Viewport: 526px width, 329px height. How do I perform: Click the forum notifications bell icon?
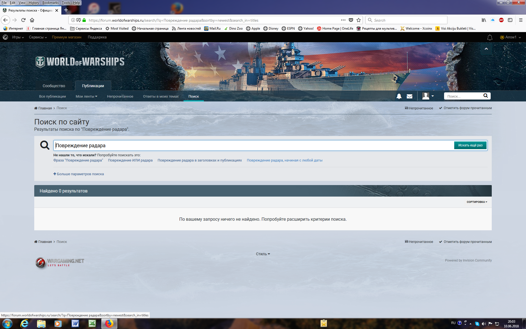pos(399,96)
